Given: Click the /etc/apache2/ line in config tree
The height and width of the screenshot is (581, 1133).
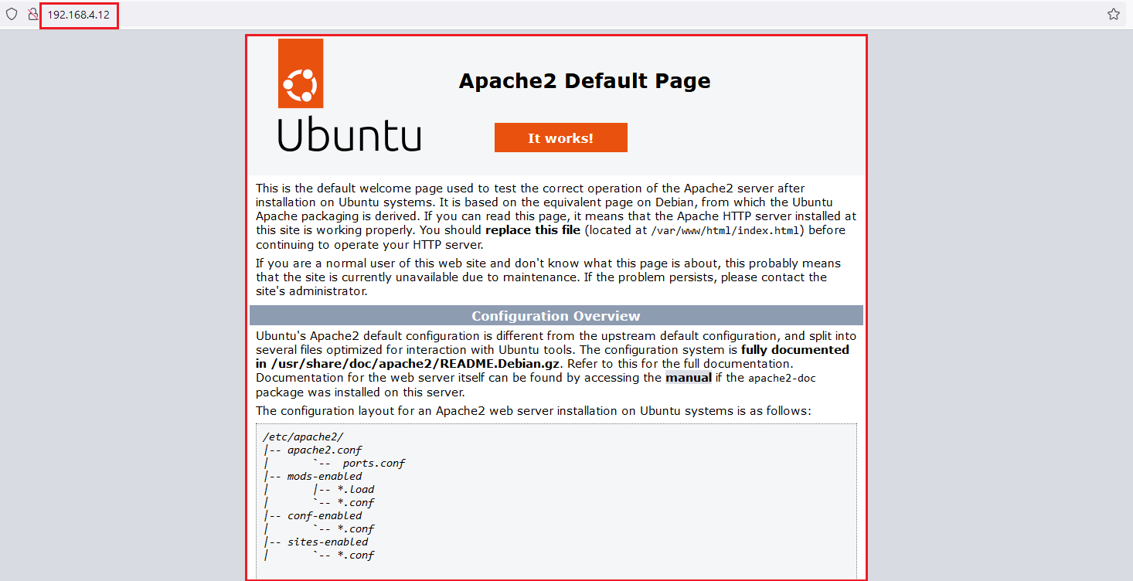Looking at the screenshot, I should (x=302, y=437).
